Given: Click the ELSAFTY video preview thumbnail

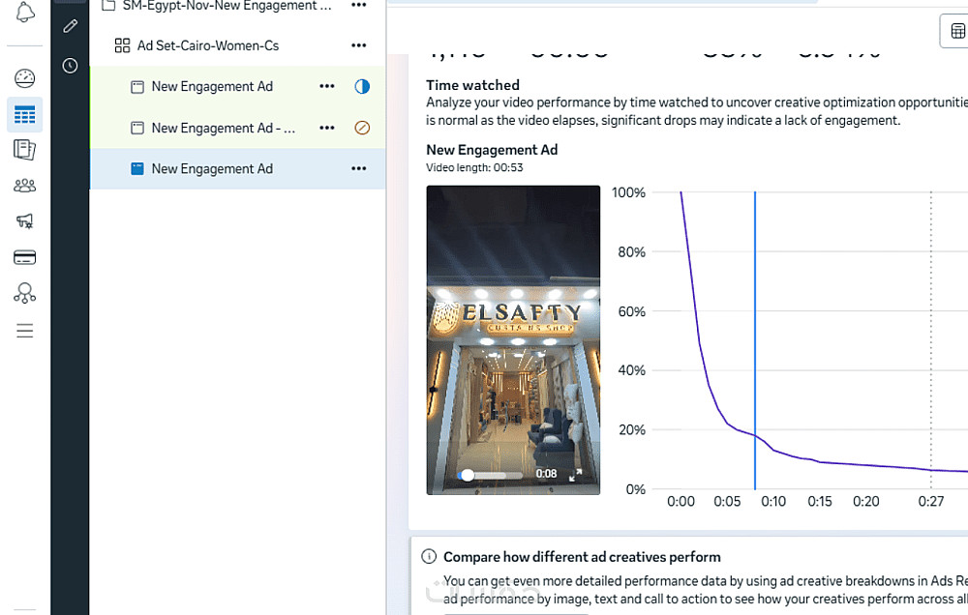Looking at the screenshot, I should pos(513,339).
